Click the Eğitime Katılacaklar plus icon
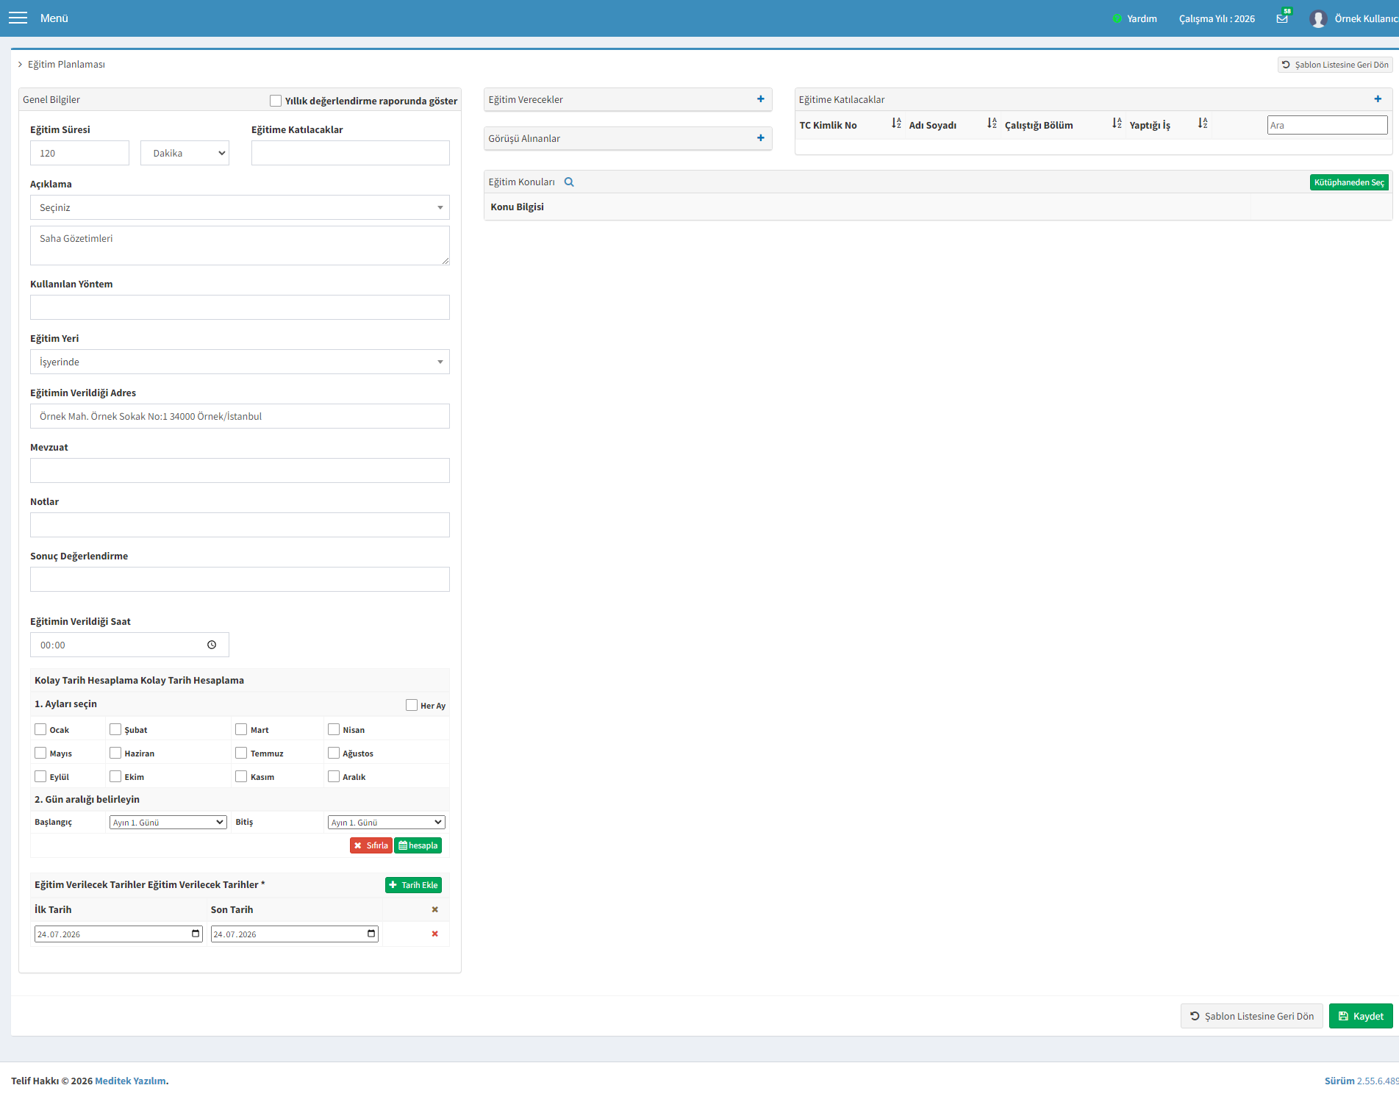Screen dimensions: 1399x1099 [x=1378, y=99]
